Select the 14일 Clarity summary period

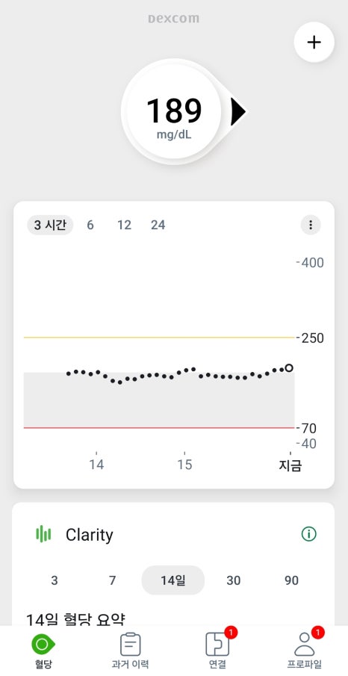(173, 580)
